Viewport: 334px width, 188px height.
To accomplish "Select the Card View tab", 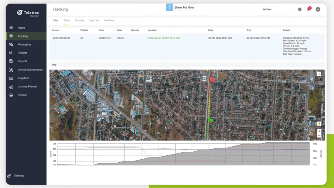I will (x=109, y=20).
